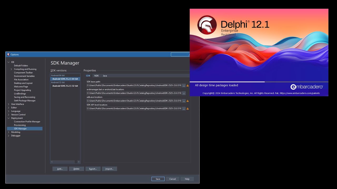Expand the Version Control node
Viewport: 337px width, 189px height.
tap(8, 115)
